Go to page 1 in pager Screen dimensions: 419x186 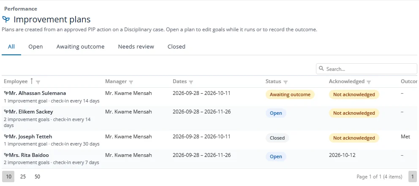(413, 177)
